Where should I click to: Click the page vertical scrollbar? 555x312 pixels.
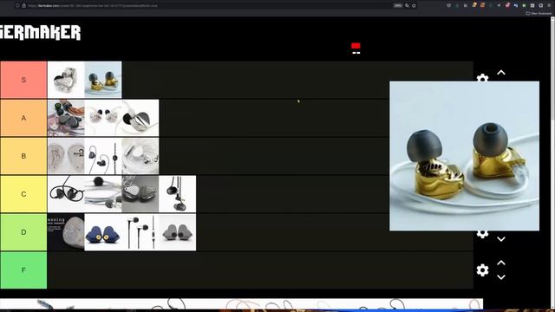[x=552, y=163]
